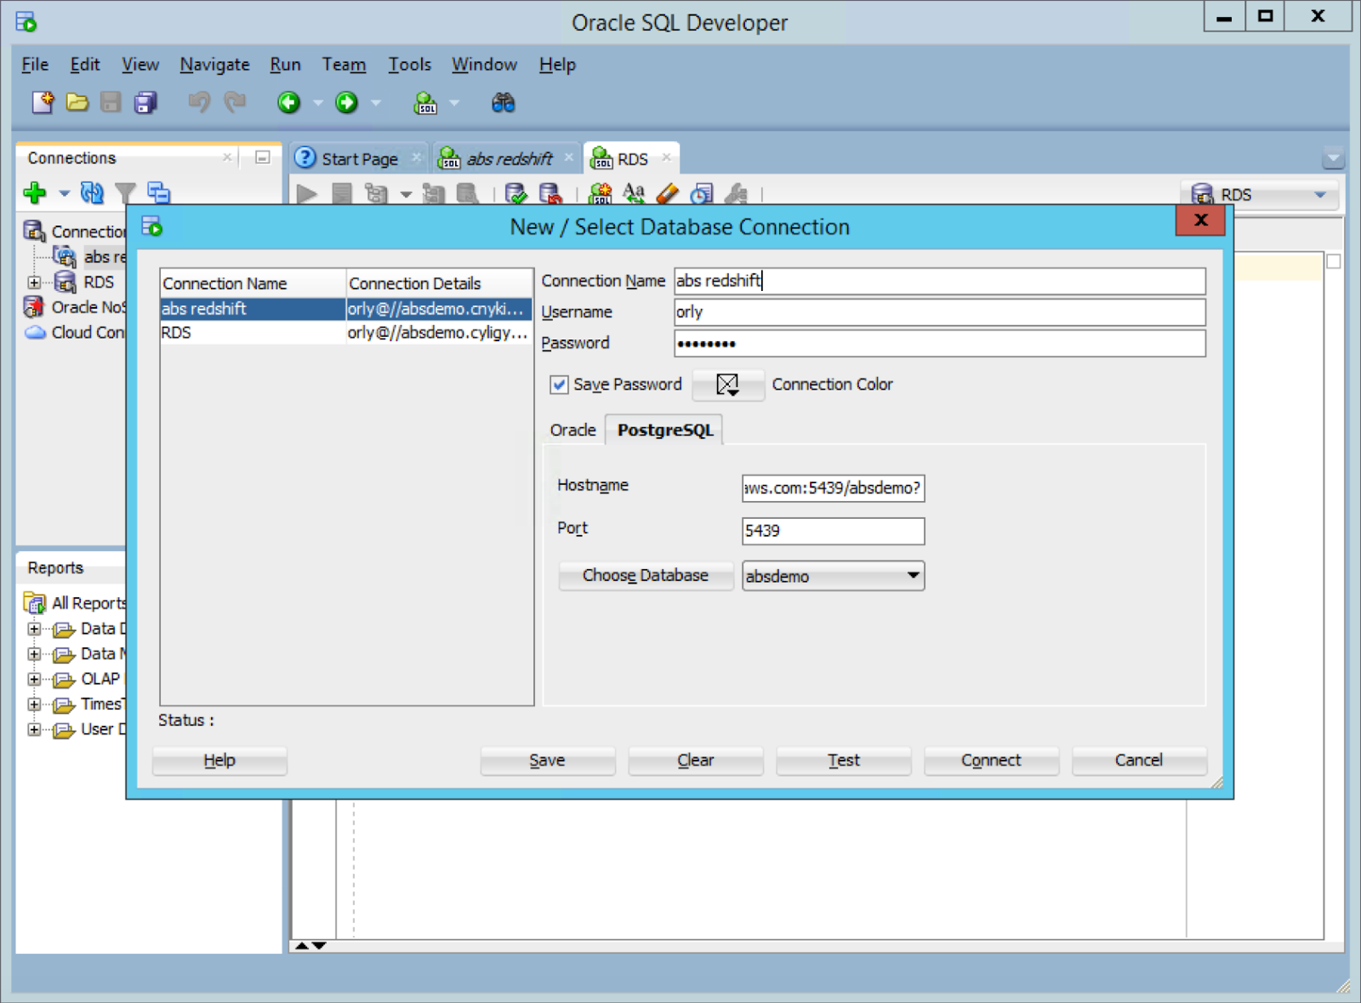1361x1003 pixels.
Task: Open the editor tab list dropdown
Action: 1333,158
